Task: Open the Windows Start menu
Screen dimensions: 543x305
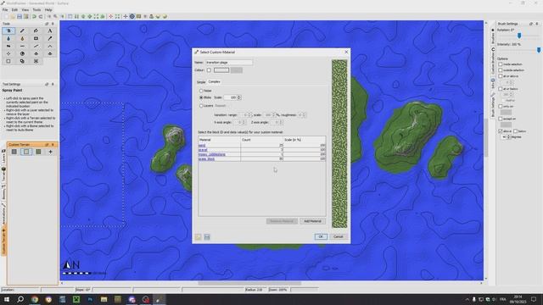Action: [7, 299]
